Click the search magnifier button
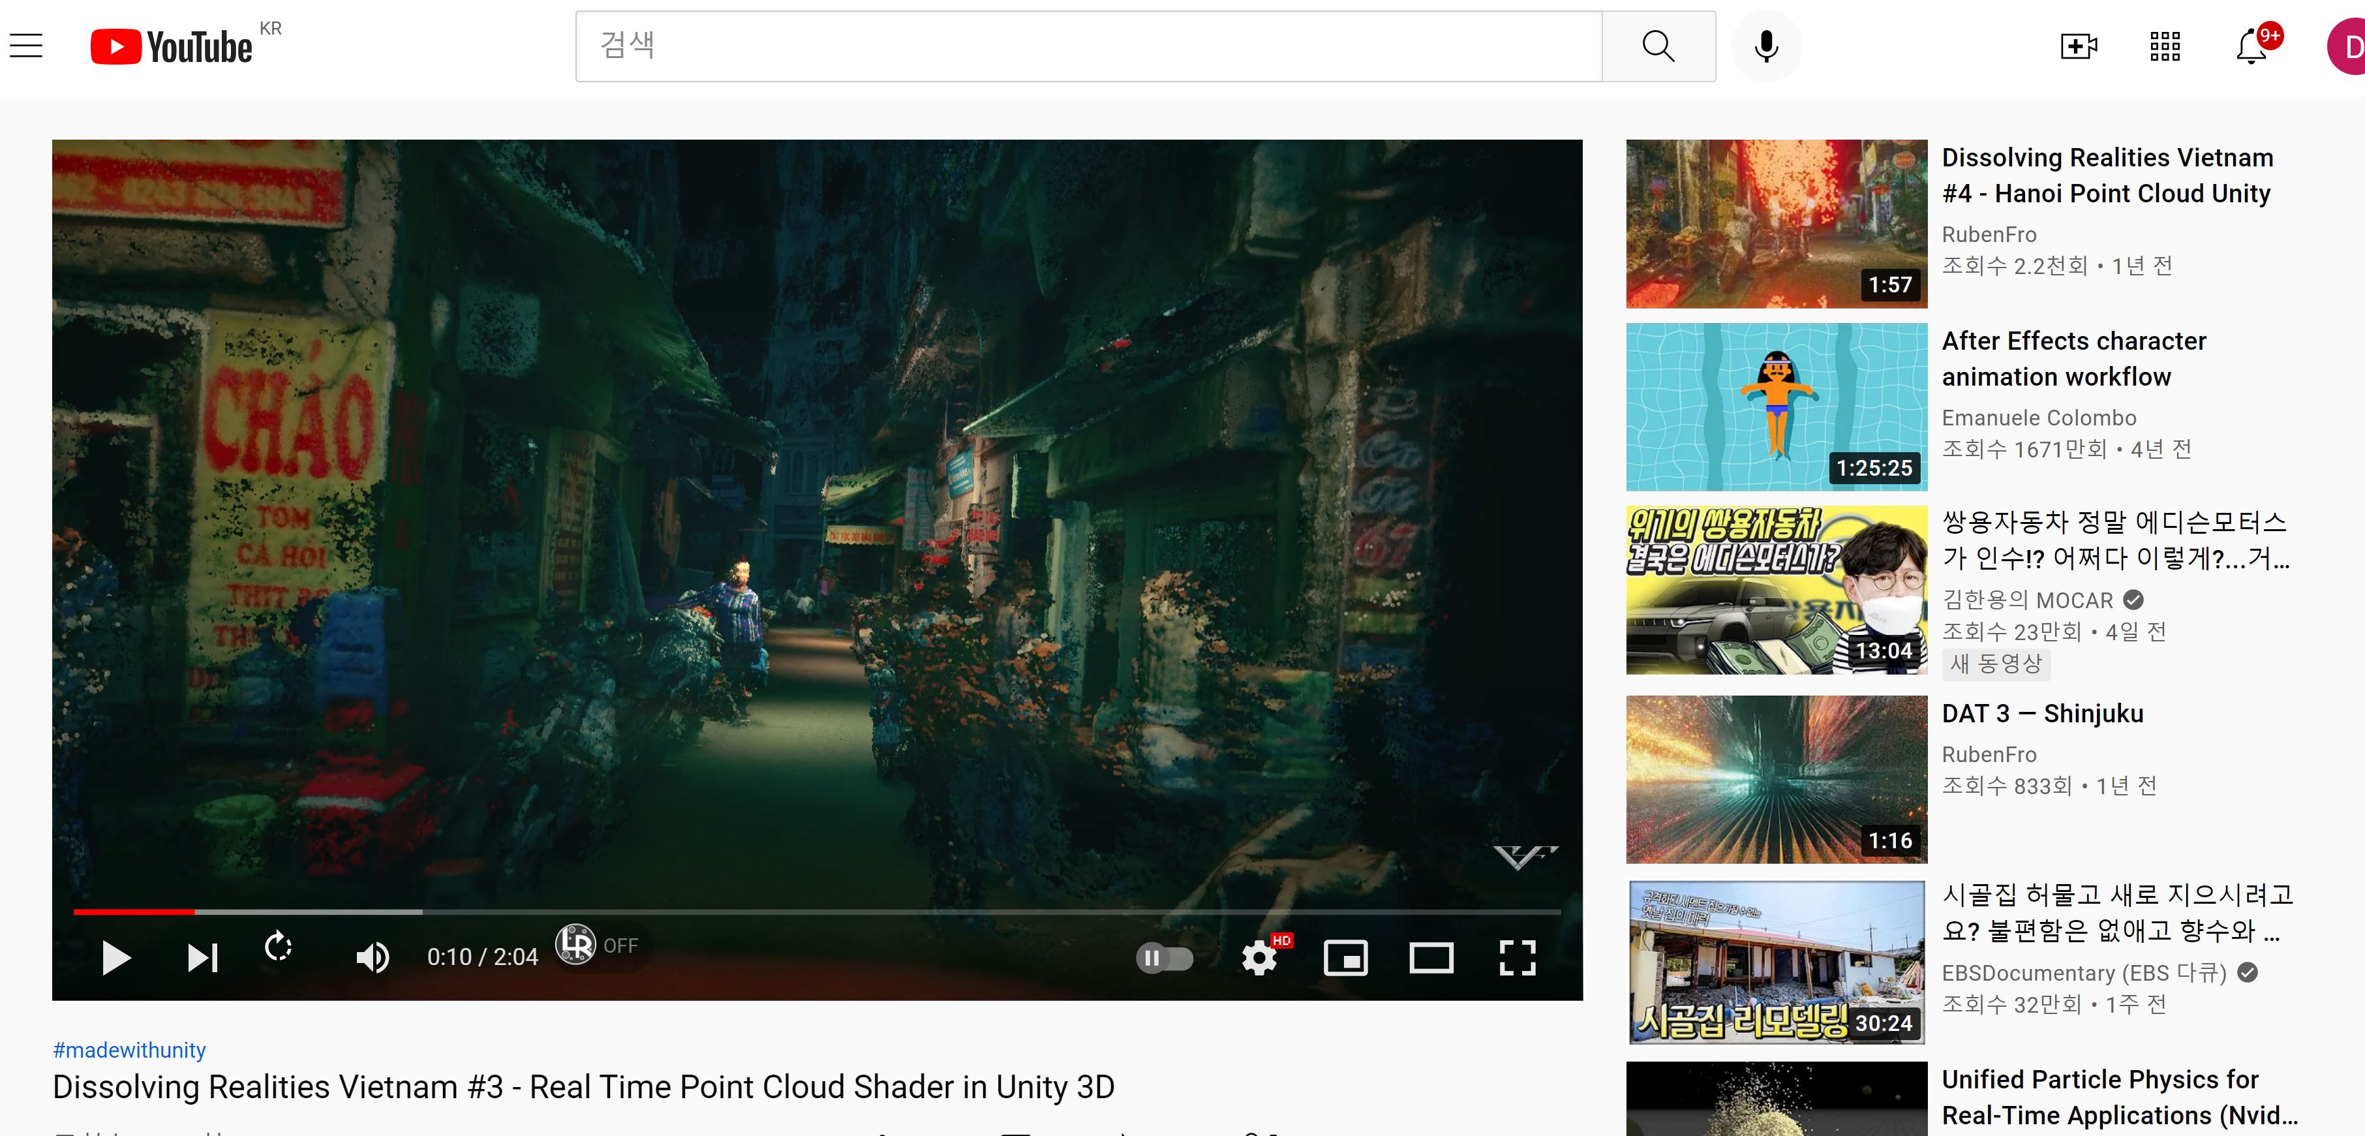 1658,46
